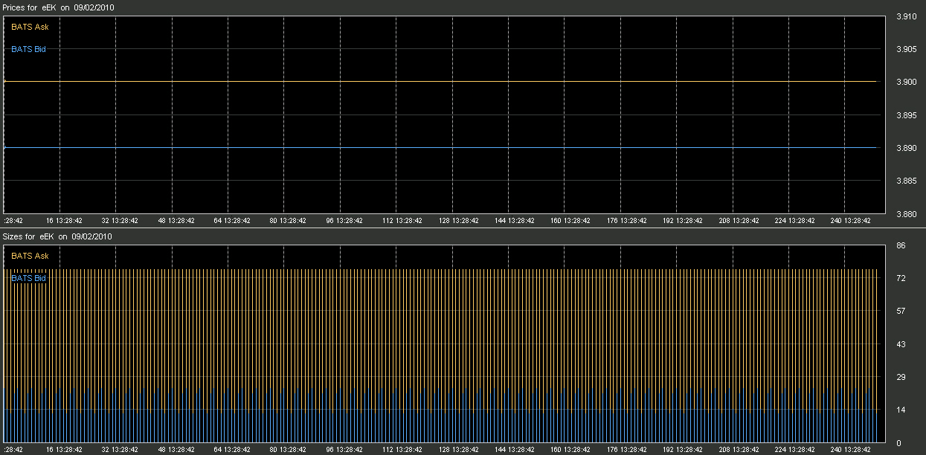Image resolution: width=926 pixels, height=455 pixels.
Task: Click '96 13:28:42' tick under Sizes chart
Action: tap(344, 450)
